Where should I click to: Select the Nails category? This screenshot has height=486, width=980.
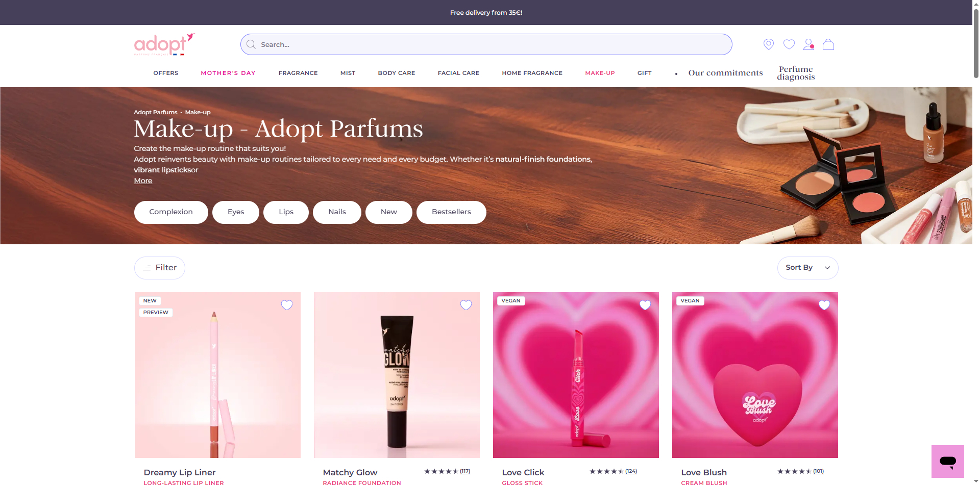(337, 212)
